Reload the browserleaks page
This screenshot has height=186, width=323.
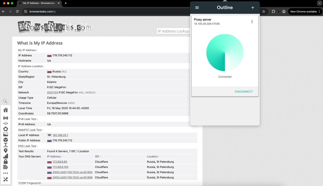pyautogui.click(x=17, y=11)
